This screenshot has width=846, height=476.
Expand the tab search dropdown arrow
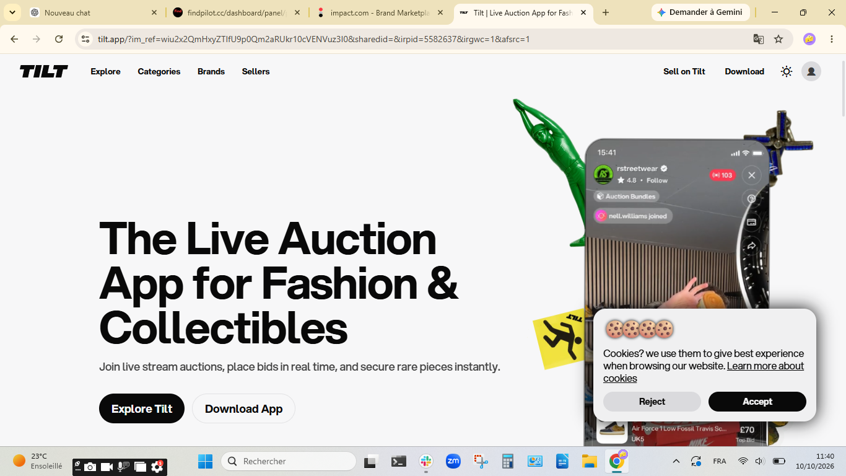click(12, 12)
